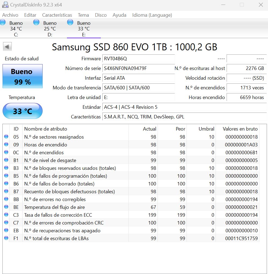Viewport: 268px width, 274px height.
Task: Click the Características field S.M.A.R.T., NCQ, TRIM
Action: (184, 117)
